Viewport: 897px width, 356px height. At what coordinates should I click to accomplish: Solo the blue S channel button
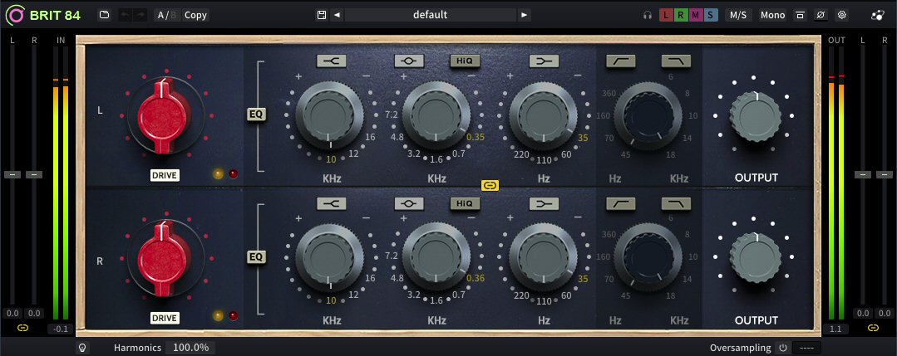click(x=710, y=16)
